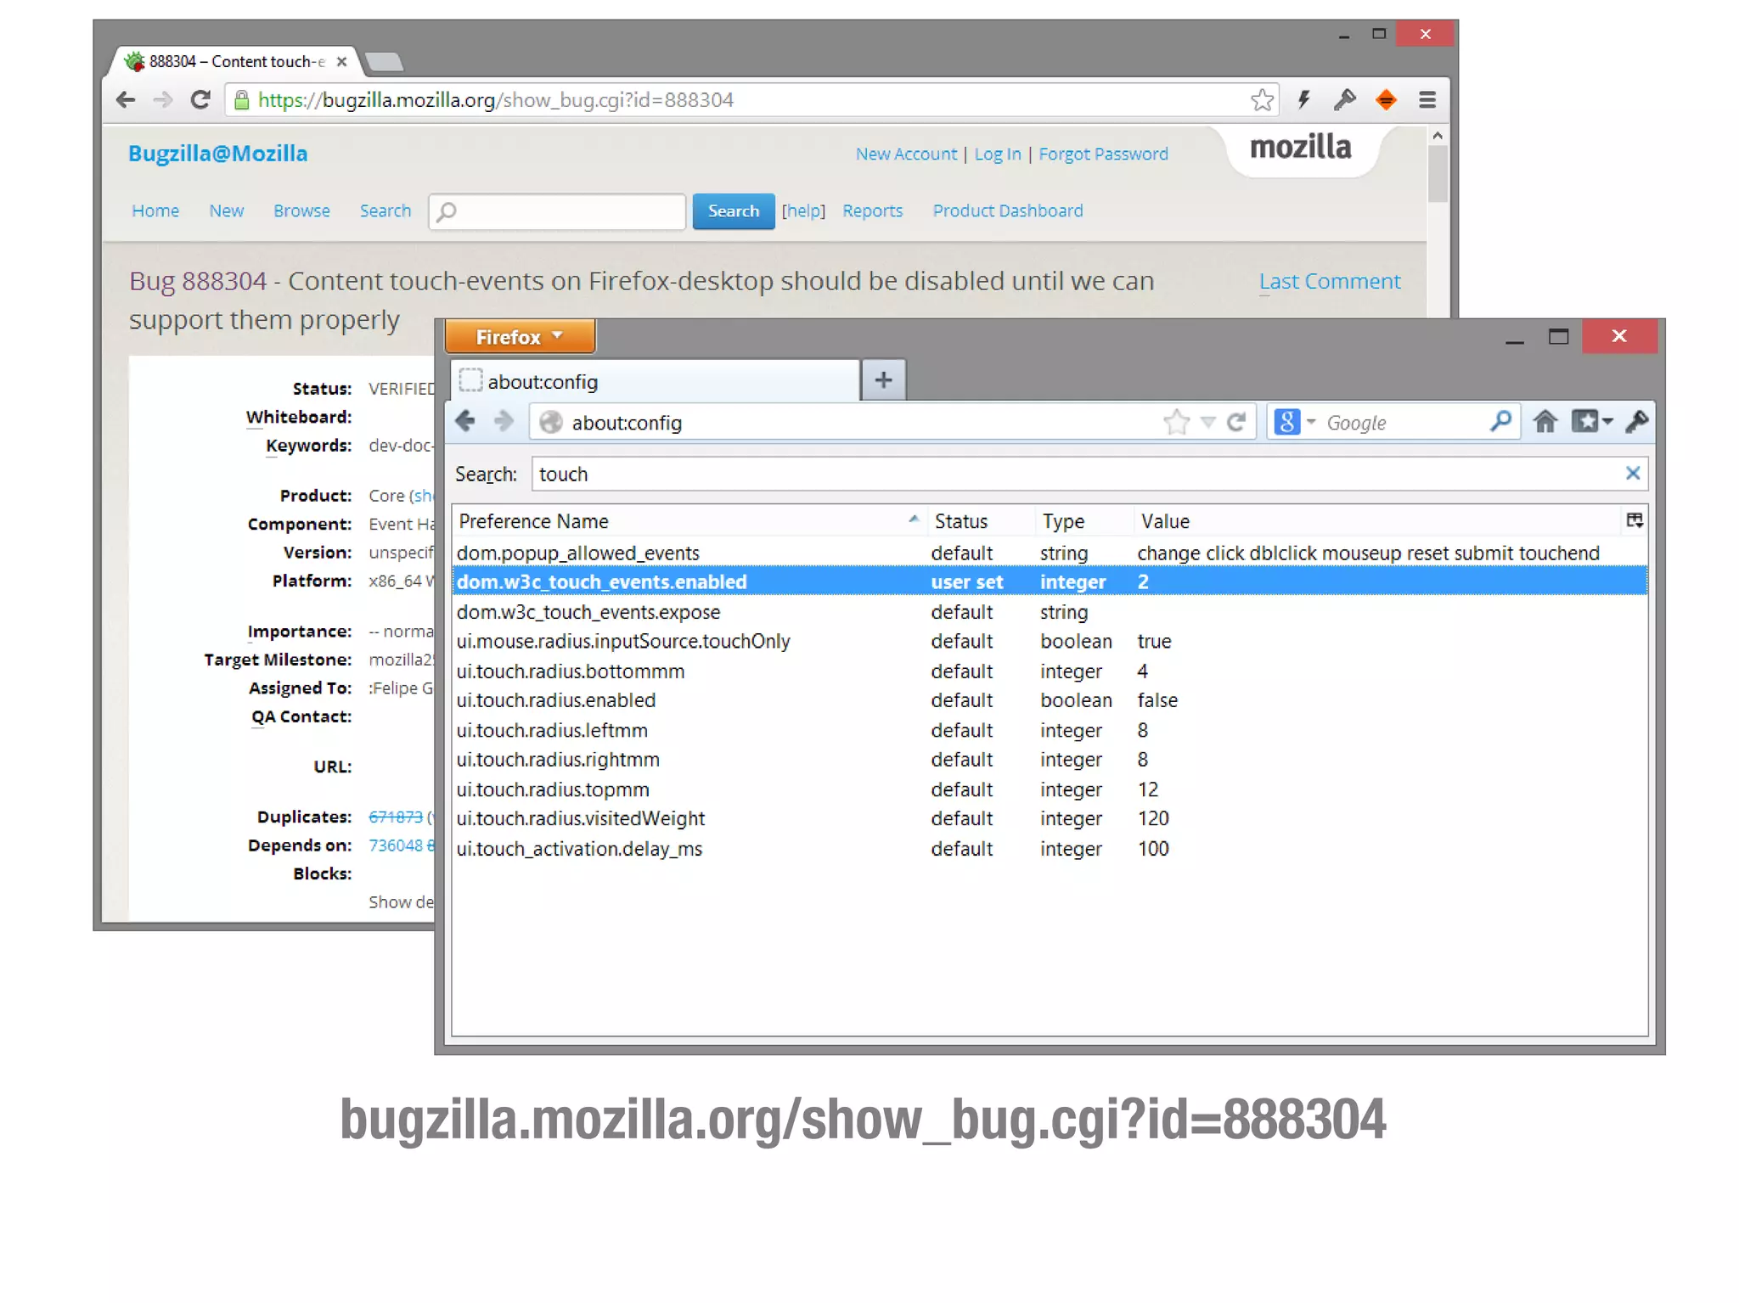1739x1303 pixels.
Task: Open the Product Dashboard link
Action: [x=1008, y=211]
